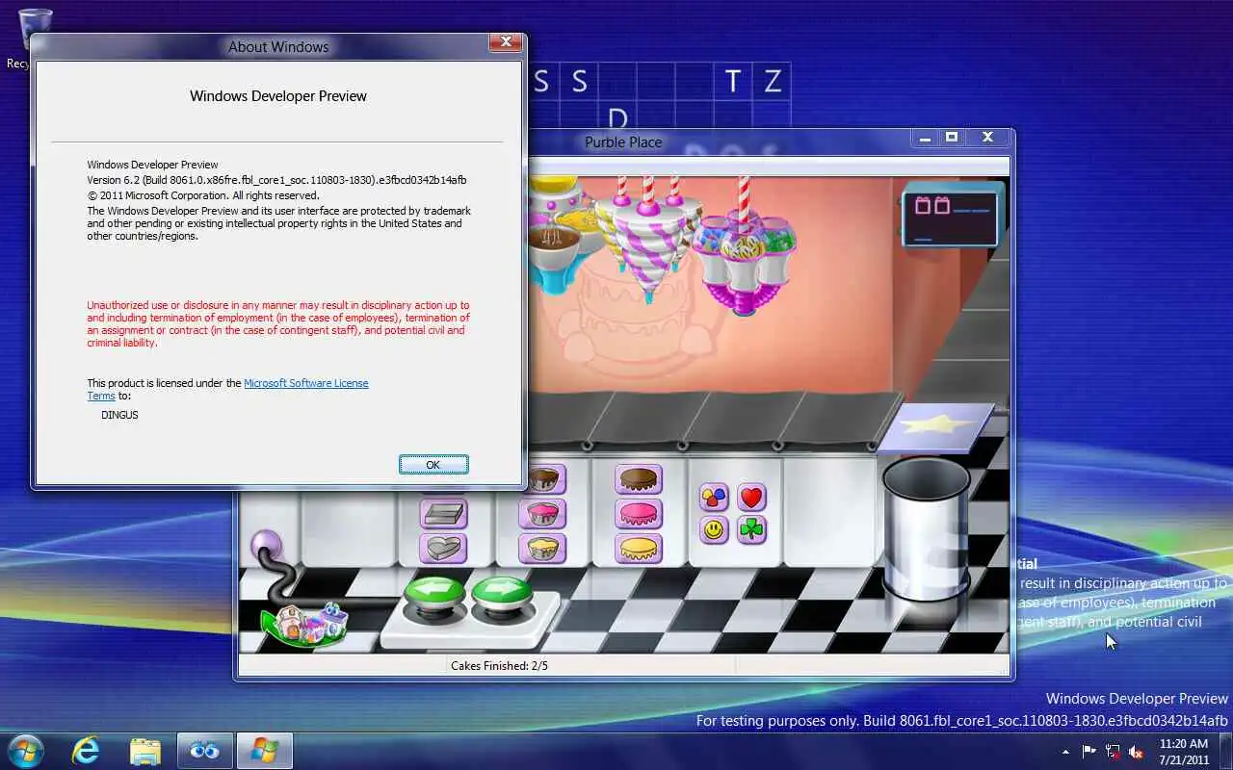
Task: Minimize the Purble Place window
Action: point(925,138)
